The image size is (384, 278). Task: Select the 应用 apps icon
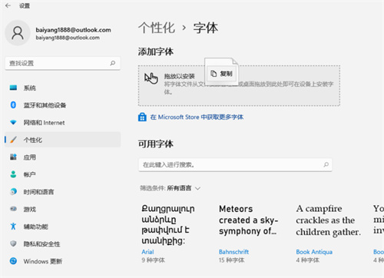click(x=13, y=157)
